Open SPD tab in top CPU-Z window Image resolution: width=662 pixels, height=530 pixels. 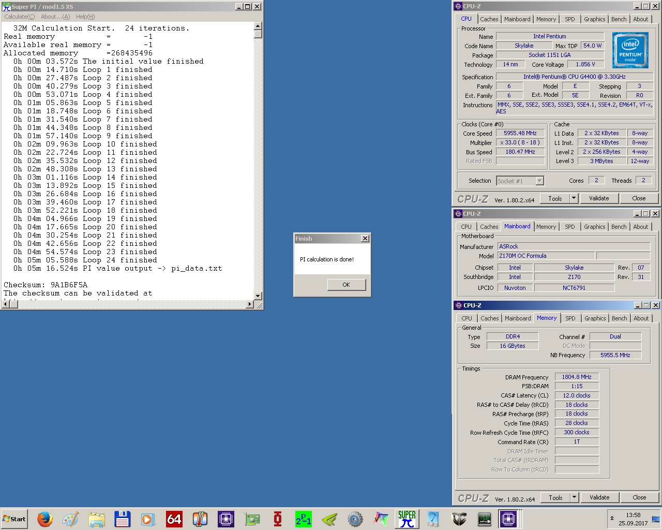coord(570,19)
